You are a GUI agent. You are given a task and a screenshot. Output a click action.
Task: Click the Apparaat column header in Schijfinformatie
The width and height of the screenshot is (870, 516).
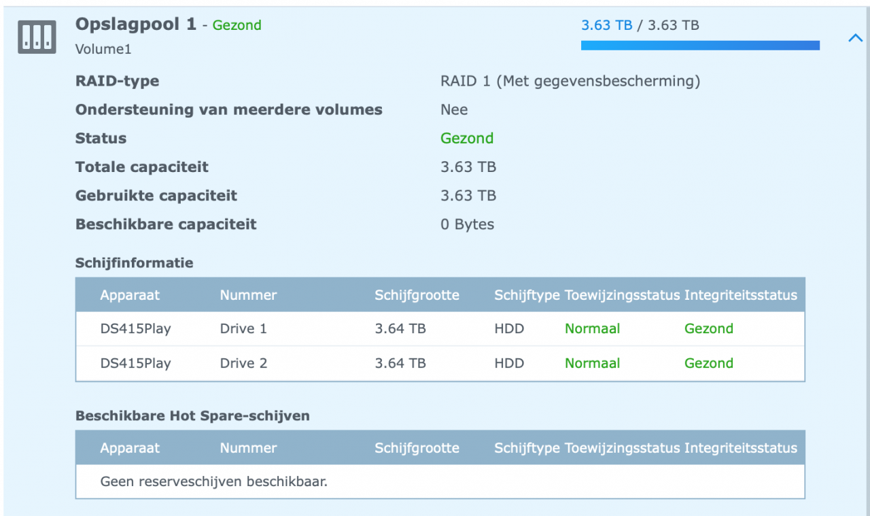pos(130,295)
